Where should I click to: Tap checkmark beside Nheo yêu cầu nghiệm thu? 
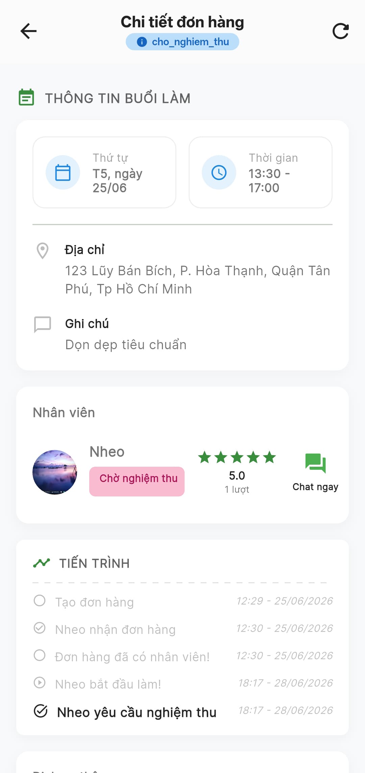click(41, 711)
